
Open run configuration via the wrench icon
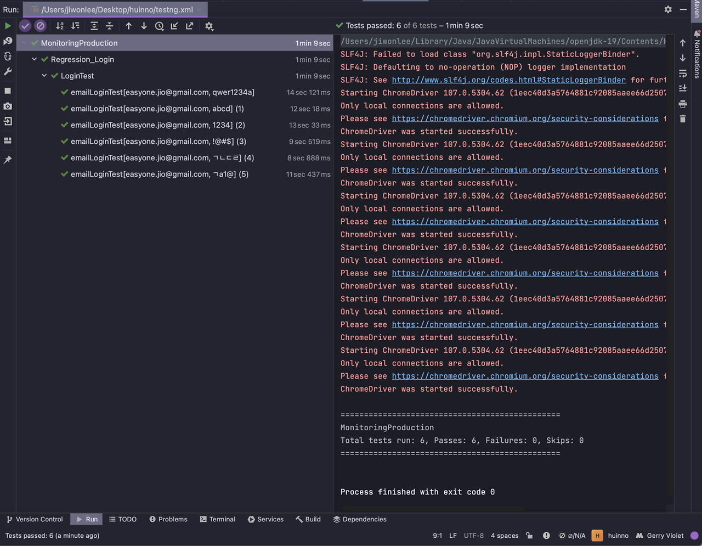click(8, 72)
